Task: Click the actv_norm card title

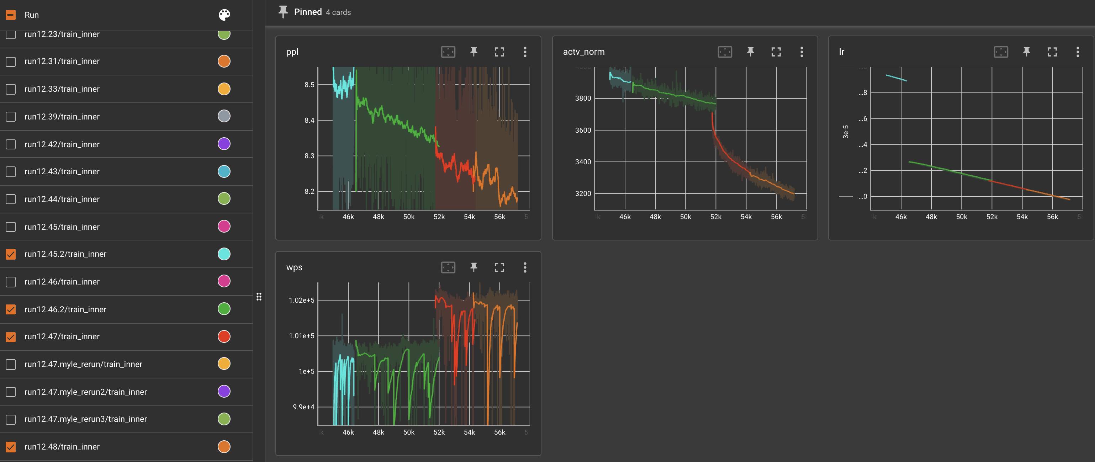Action: 584,52
